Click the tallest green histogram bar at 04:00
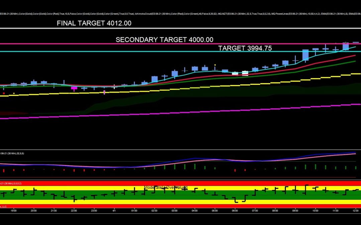 coord(195,166)
